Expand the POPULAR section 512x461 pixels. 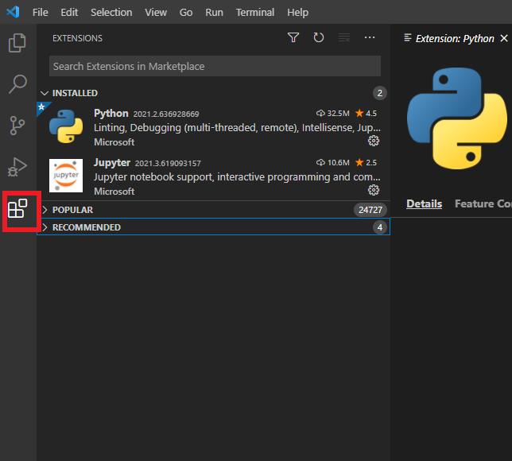45,210
